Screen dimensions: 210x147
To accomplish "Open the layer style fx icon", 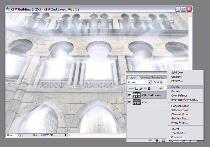I will click(157, 140).
